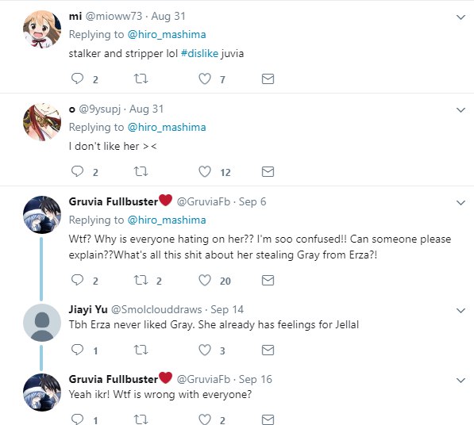474x425 pixels.
Task: Send @9ysupj's tweet via direct message
Action: (268, 171)
